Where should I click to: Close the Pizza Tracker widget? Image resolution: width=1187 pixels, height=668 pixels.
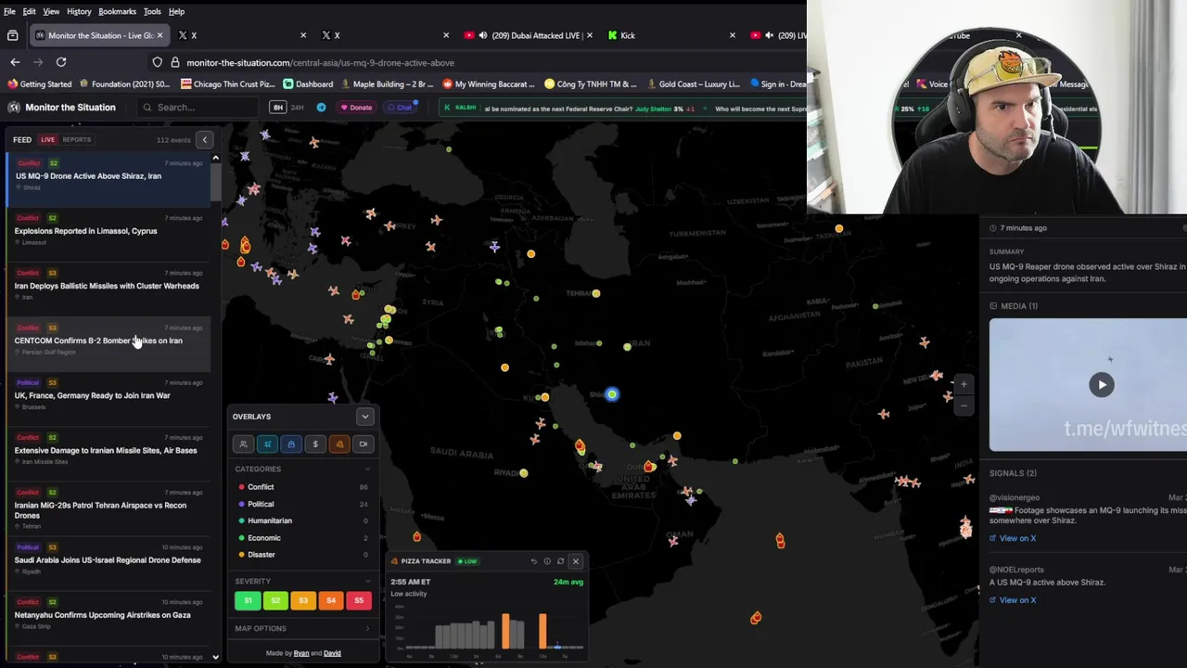tap(575, 561)
